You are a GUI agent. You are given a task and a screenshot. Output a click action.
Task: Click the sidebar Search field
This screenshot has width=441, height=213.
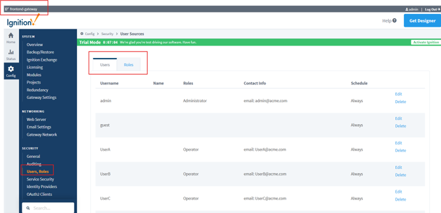48,208
